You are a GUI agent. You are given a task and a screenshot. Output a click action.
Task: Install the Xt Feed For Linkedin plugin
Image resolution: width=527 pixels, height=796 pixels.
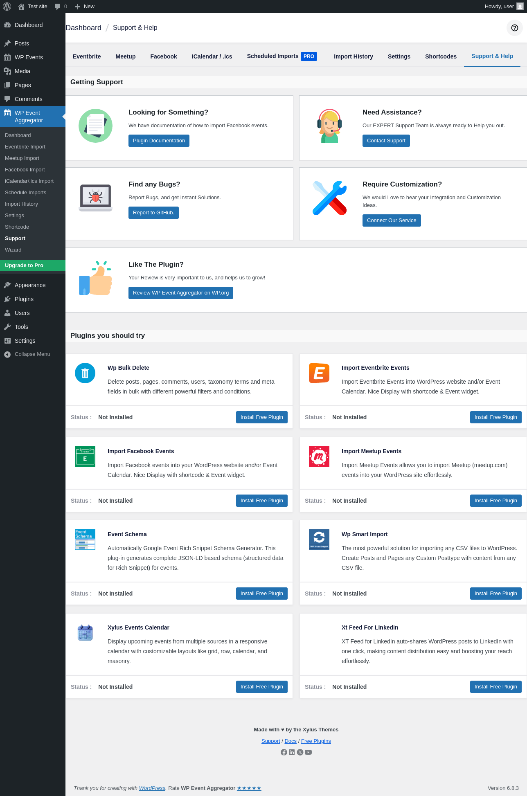tap(496, 687)
